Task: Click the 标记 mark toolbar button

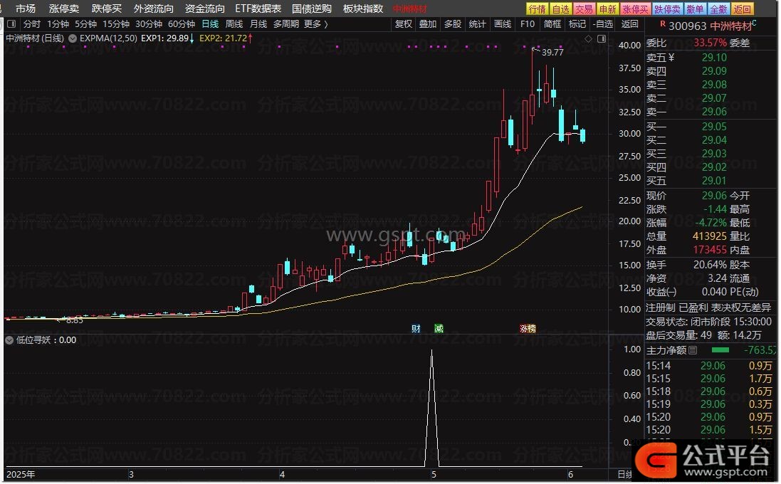Action: 577,24
